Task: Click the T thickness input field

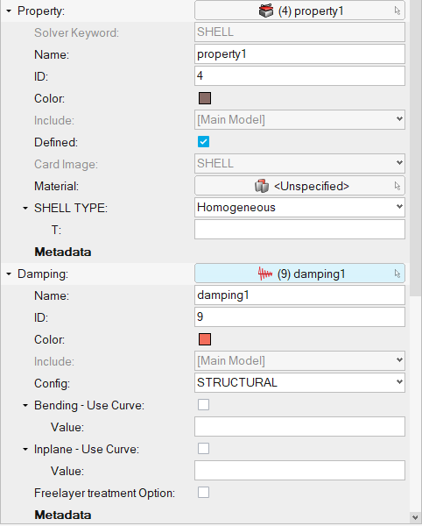Action: pos(299,230)
